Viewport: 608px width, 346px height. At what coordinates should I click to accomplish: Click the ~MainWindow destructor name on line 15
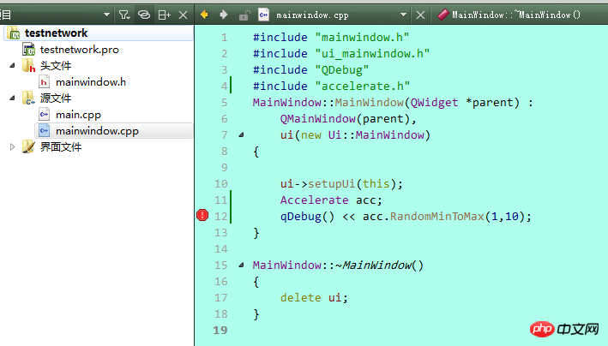pyautogui.click(x=379, y=265)
